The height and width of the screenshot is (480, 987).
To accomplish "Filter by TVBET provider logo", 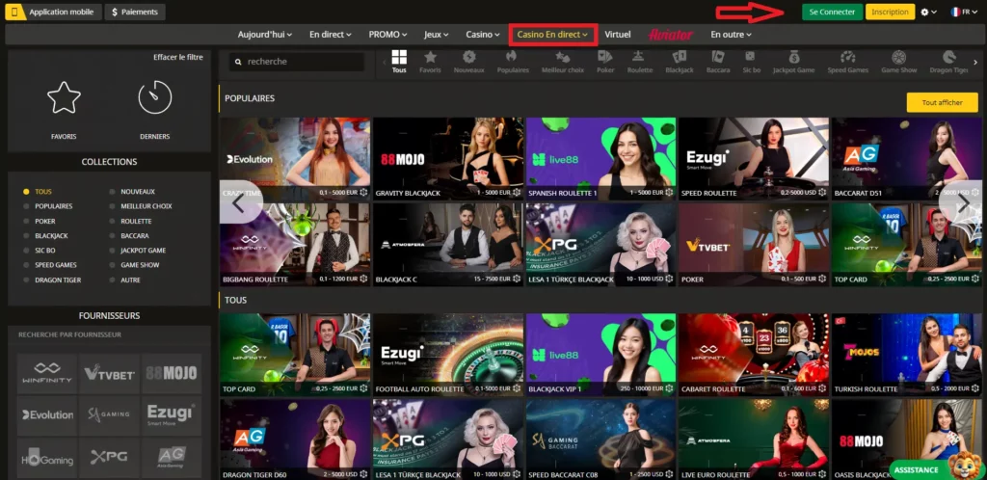I will (x=108, y=374).
